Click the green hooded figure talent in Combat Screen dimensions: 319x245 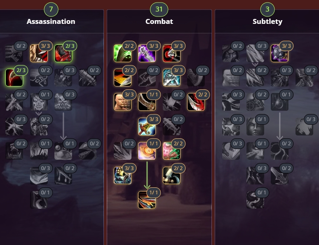click(122, 53)
